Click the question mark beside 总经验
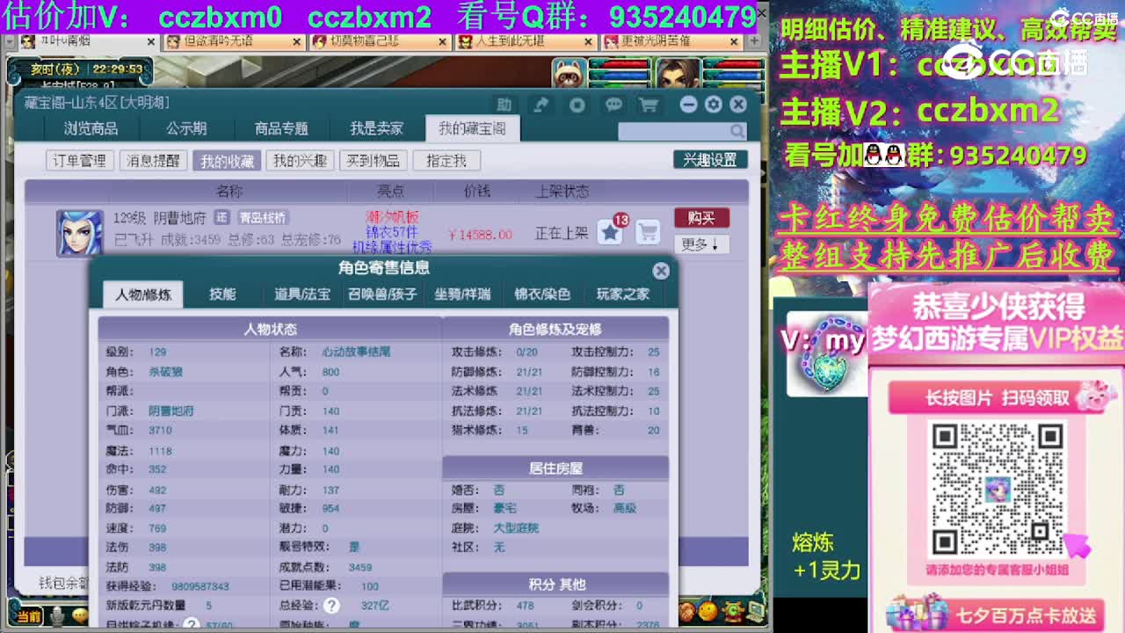Screen dimensions: 1125x633 click(x=331, y=605)
